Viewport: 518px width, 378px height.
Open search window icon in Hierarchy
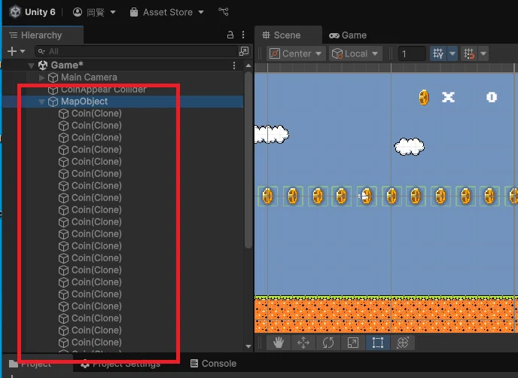click(x=244, y=51)
